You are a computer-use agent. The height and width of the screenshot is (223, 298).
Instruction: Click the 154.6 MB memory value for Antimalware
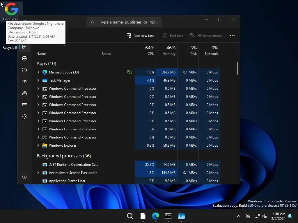coord(168,173)
